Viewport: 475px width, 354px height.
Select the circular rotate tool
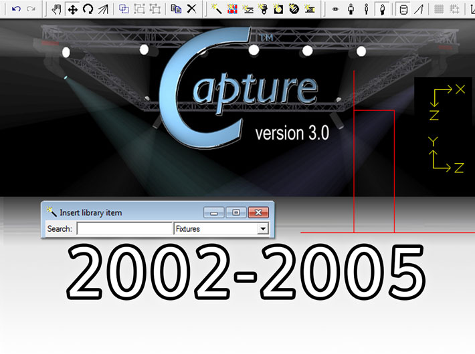(88, 9)
